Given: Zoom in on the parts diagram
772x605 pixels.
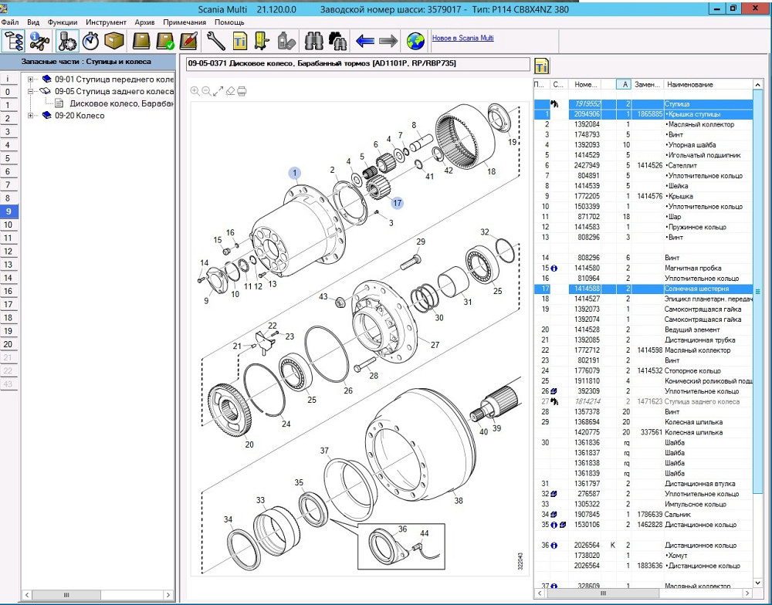Looking at the screenshot, I should (194, 91).
